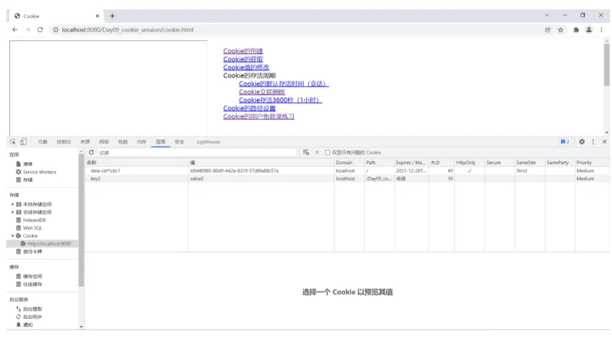Screen dimensions: 612x342
Task: Sort cookies by Domain column header
Action: (350, 162)
